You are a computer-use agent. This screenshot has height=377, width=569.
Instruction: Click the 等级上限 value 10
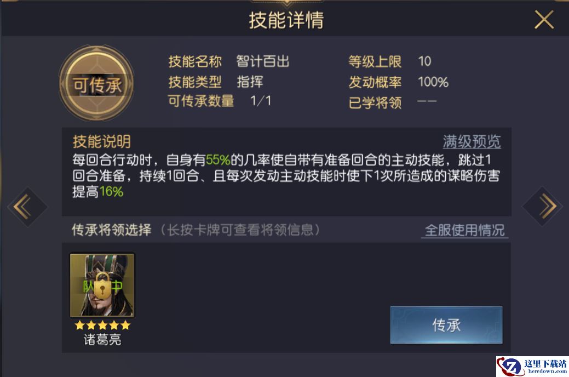(x=424, y=61)
